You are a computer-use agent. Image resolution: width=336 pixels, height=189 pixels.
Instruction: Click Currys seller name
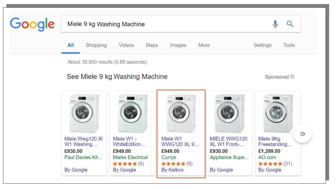[169, 157]
